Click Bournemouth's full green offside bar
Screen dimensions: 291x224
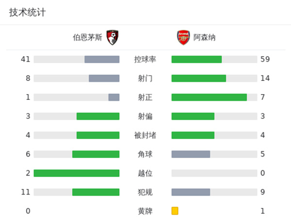tap(77, 173)
